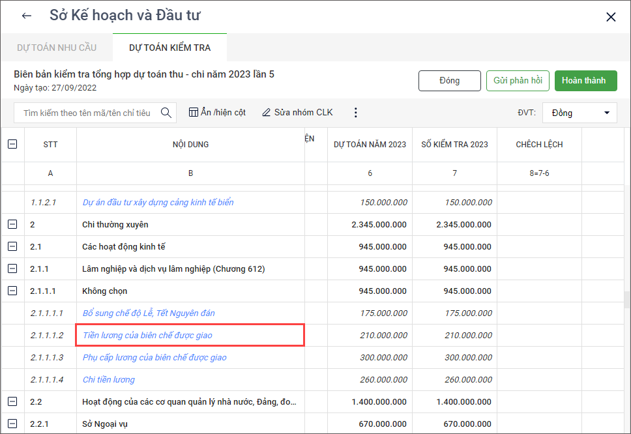Image resolution: width=631 pixels, height=434 pixels.
Task: Click the Hoàn thành button
Action: 585,81
